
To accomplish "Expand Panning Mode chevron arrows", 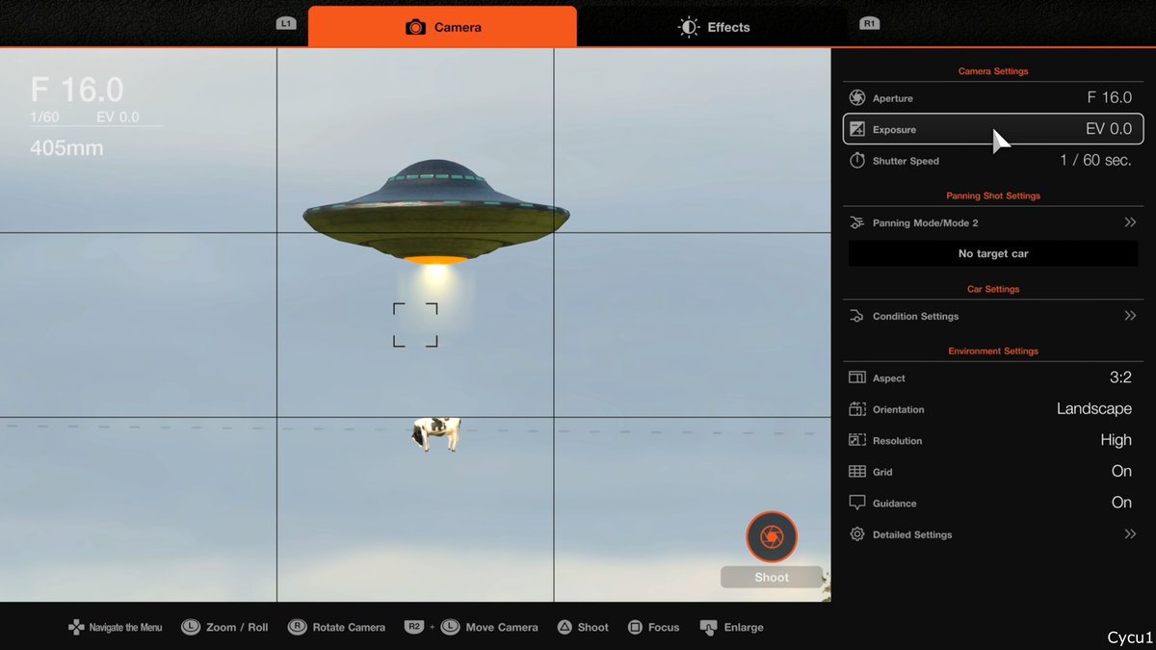I will click(1130, 222).
